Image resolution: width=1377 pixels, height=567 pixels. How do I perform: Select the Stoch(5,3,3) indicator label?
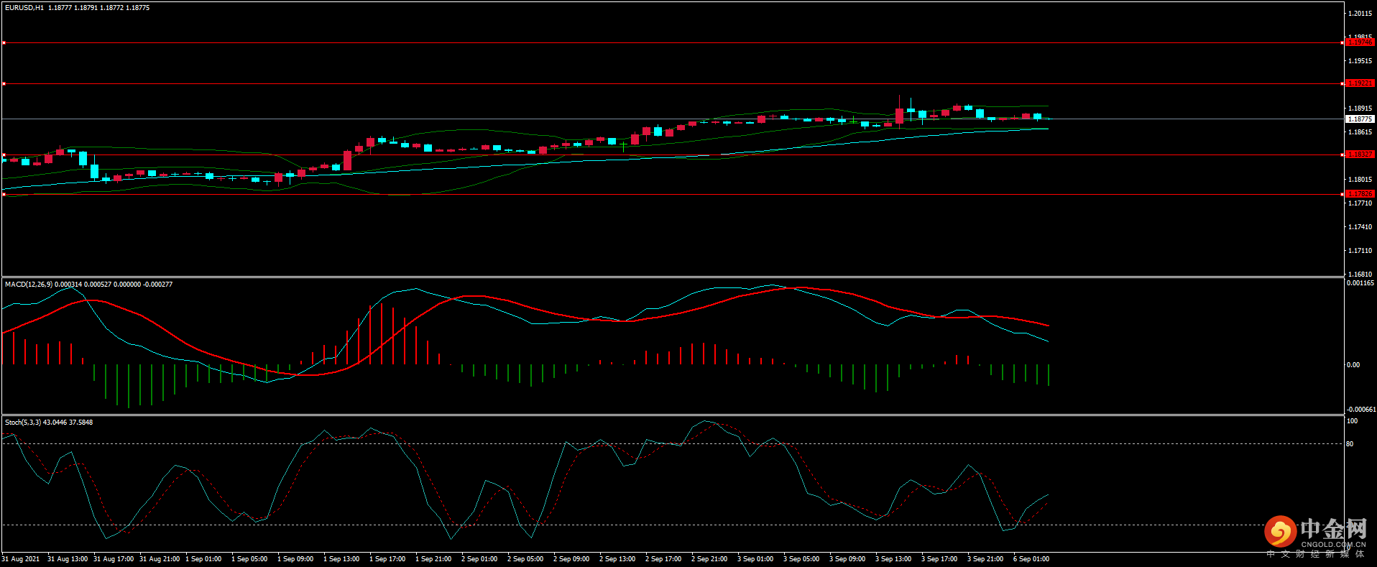[23, 423]
